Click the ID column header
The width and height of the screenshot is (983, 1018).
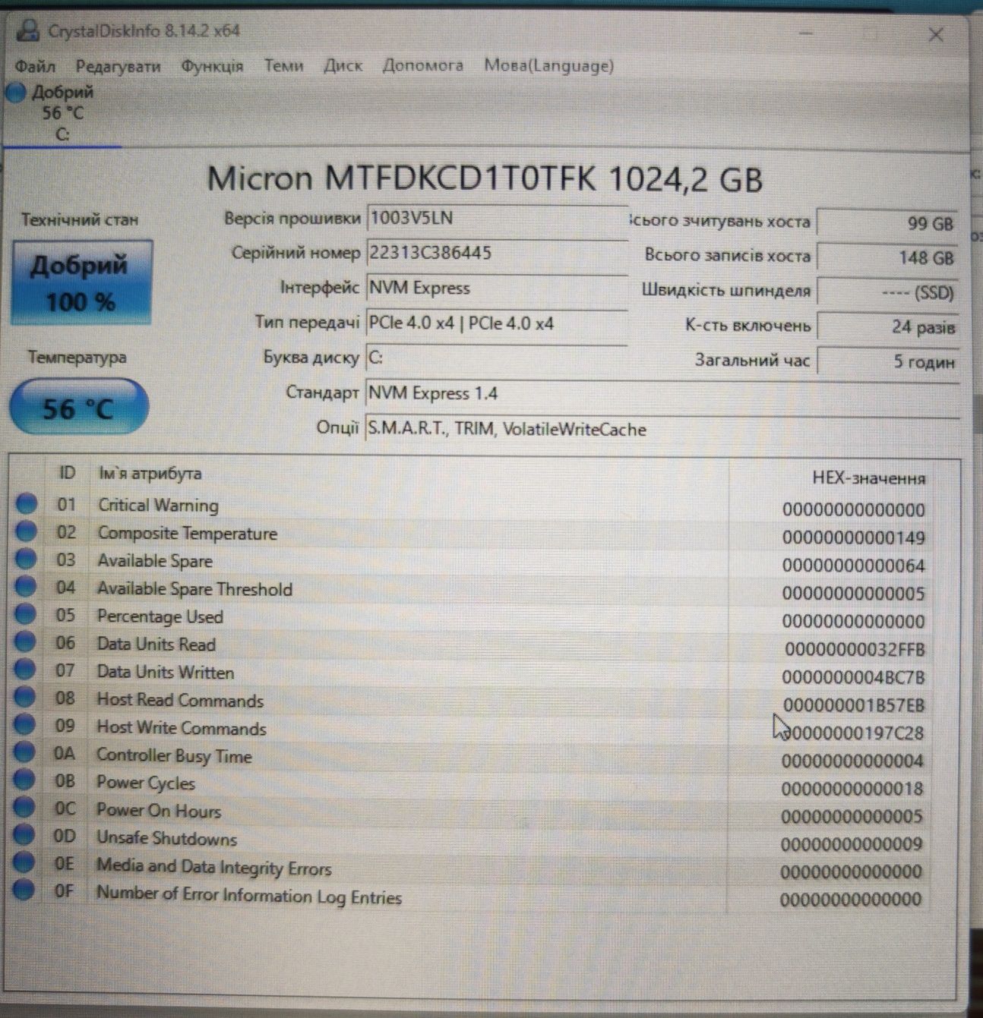click(x=68, y=473)
